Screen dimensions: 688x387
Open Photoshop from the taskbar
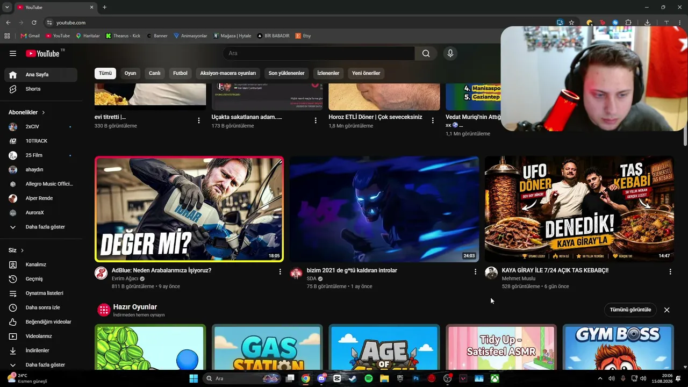[416, 378]
